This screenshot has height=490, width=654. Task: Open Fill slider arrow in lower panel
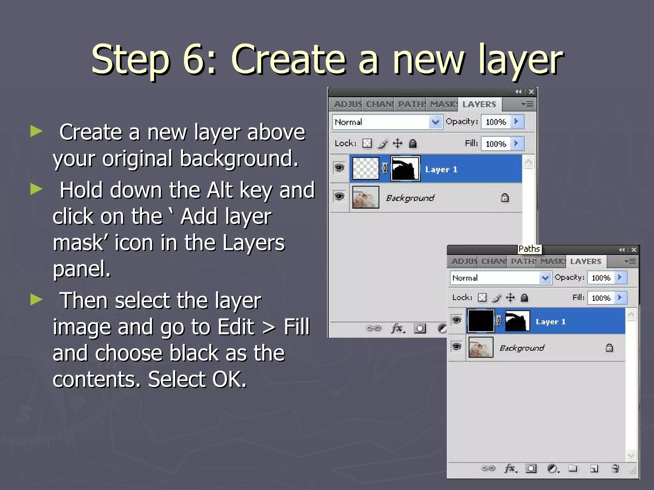point(620,298)
